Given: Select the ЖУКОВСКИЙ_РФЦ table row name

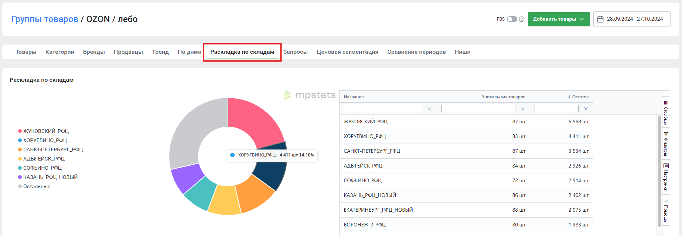Looking at the screenshot, I should [366, 121].
